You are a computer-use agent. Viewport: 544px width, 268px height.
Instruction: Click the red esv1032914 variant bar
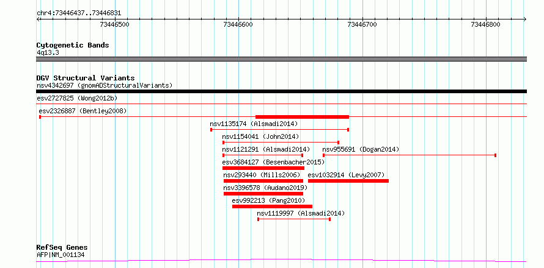tap(348, 181)
